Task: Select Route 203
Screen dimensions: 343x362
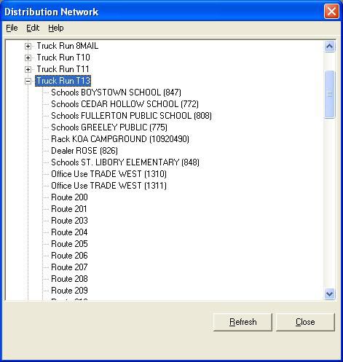Action: (x=69, y=221)
